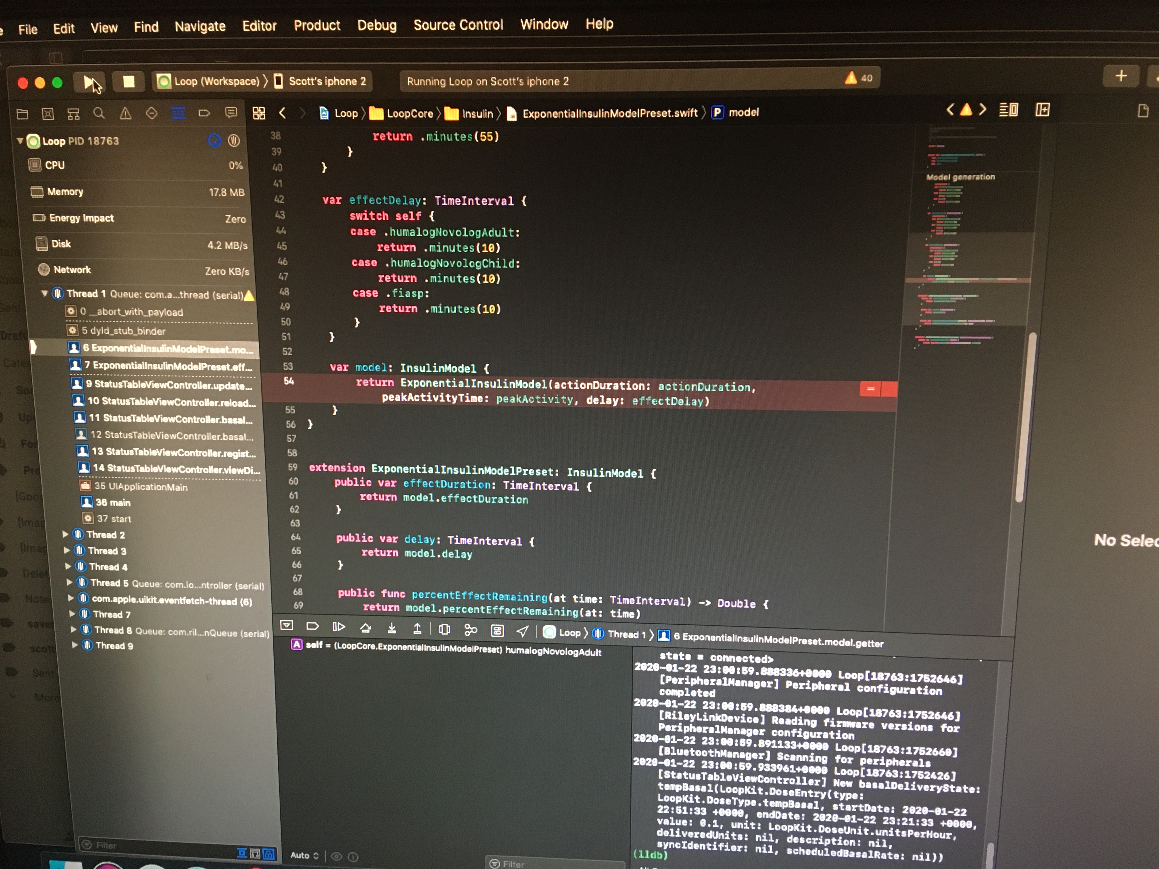
Task: Select the Scott's iphone 2 run destination
Action: 321,81
